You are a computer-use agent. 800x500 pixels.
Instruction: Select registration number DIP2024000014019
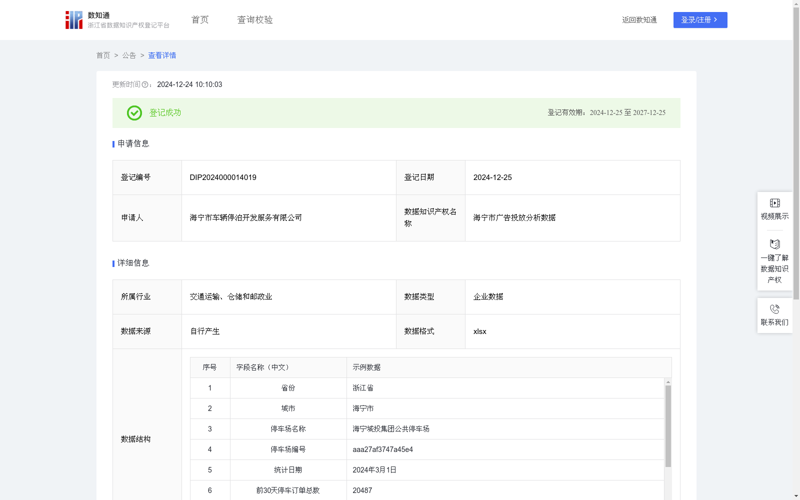point(223,177)
